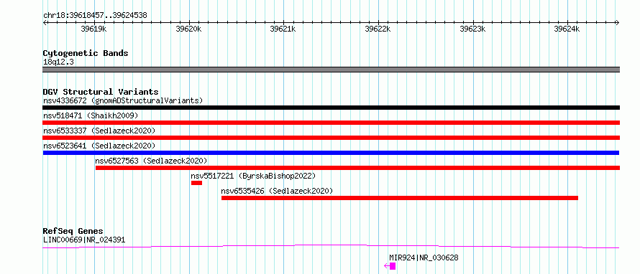This screenshot has width=640, height=274.
Task: Click nsv6533337 (Sedlazeck2020) label
Action: click(x=99, y=131)
